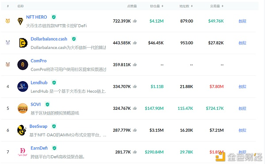Select the $27.82K Dollarbalance volume
This screenshot has width=265, height=164.
tap(216, 43)
